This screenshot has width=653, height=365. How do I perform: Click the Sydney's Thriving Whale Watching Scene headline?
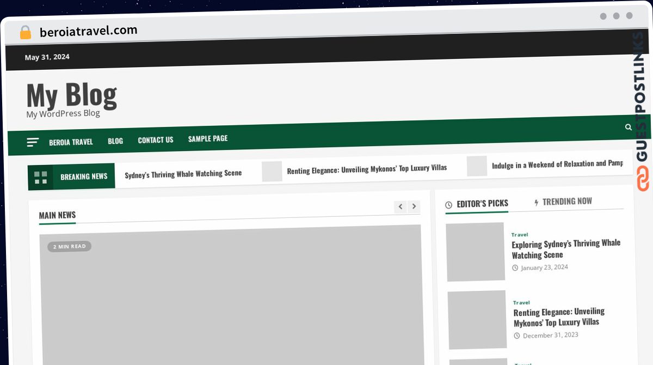pyautogui.click(x=183, y=174)
